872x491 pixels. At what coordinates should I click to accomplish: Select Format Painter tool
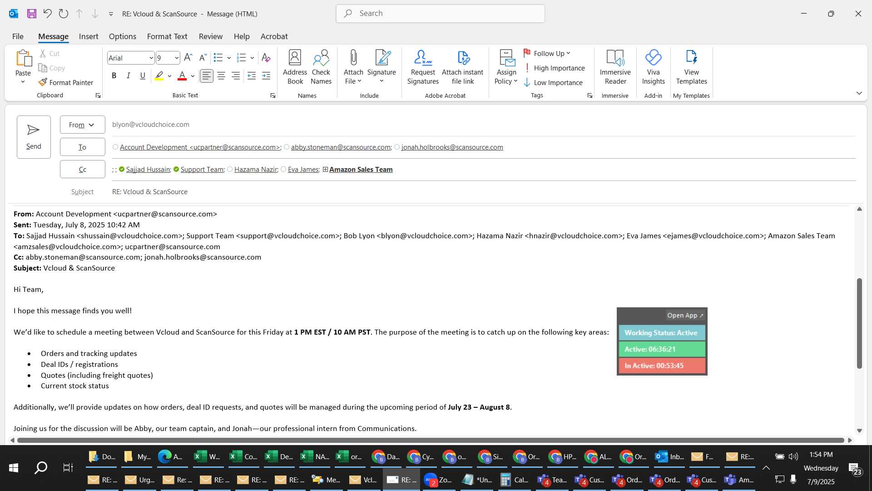[x=66, y=82]
